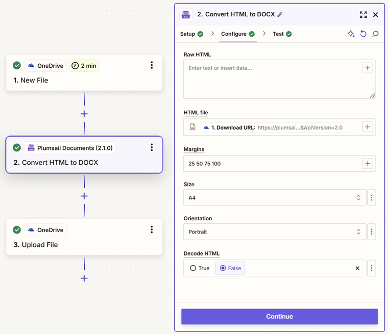Select the Convert HTML to DOCX step card

(84, 155)
